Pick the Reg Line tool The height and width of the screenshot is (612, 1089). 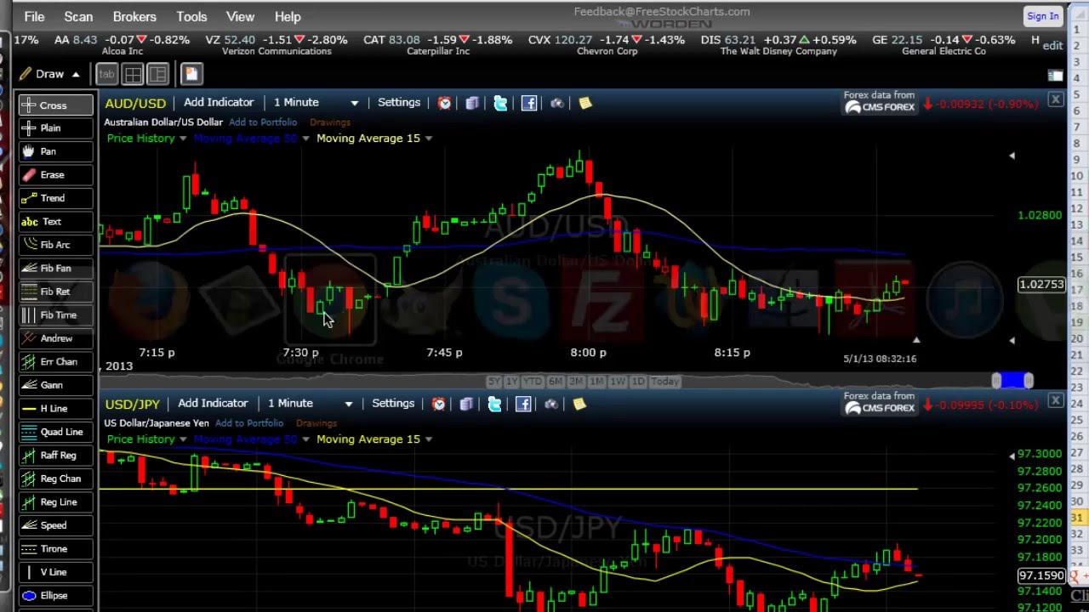tap(56, 502)
